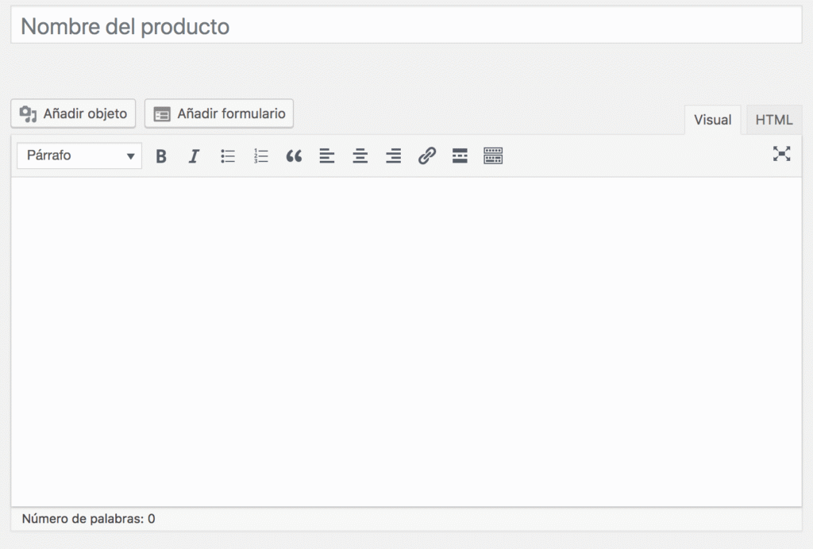Focus the Nombre del producto title field
The width and height of the screenshot is (813, 549).
[x=406, y=26]
